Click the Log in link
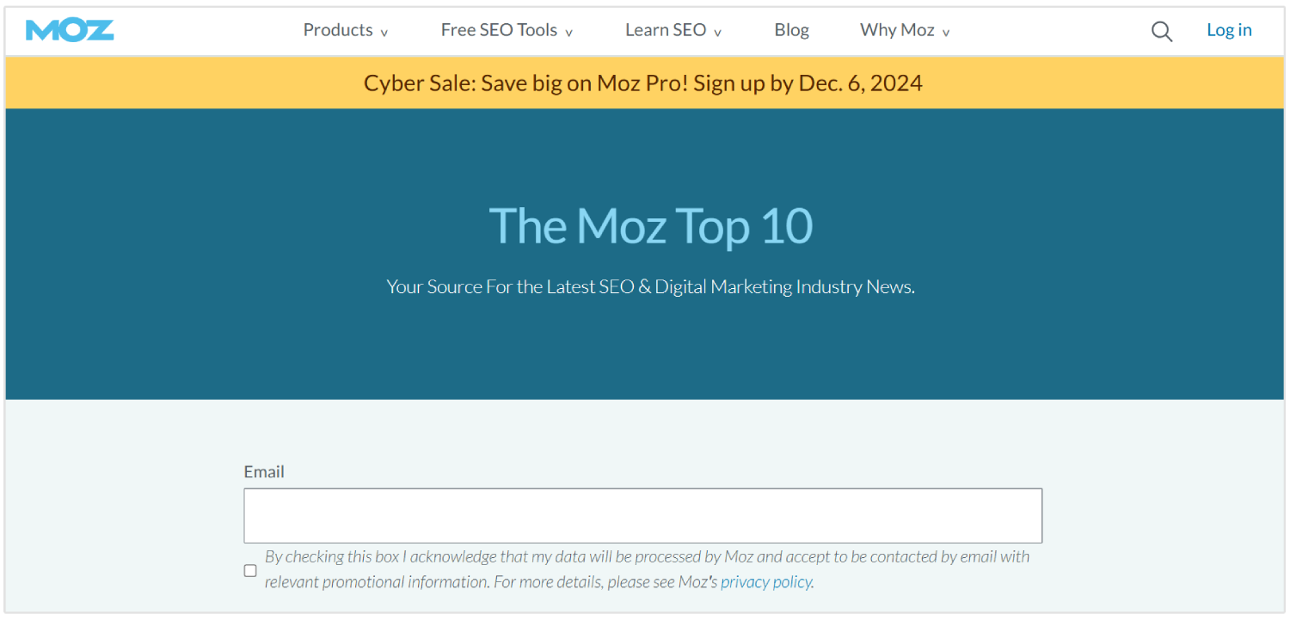This screenshot has height=620, width=1290. [x=1229, y=30]
